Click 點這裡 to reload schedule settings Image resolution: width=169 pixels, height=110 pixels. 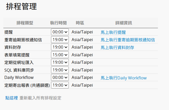[12, 98]
